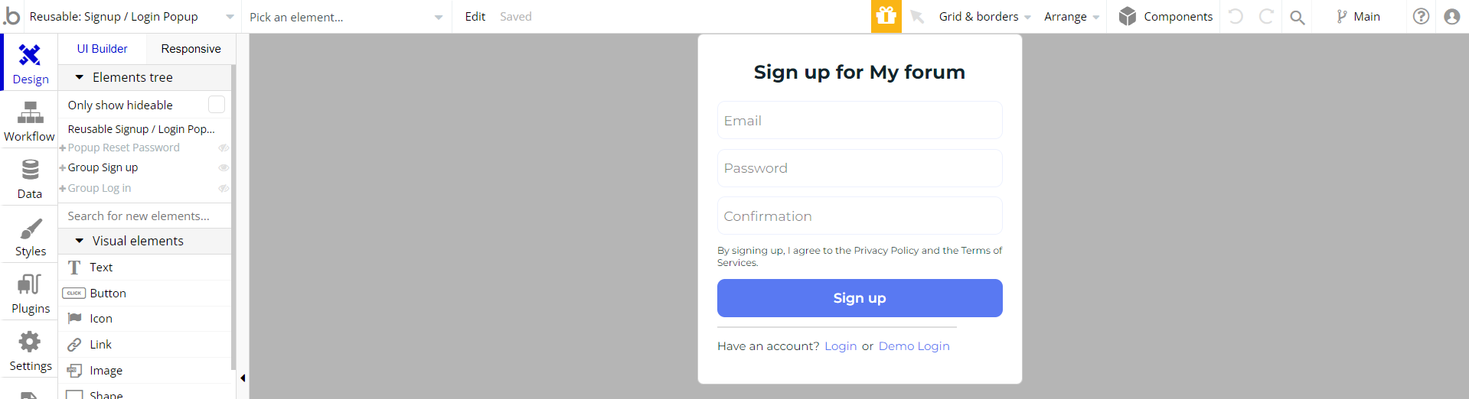This screenshot has height=399, width=1469.
Task: Open the Components cube icon
Action: point(1127,16)
